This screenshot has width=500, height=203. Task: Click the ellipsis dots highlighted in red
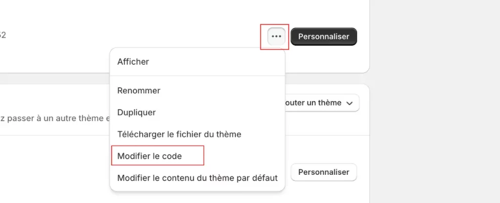pos(276,37)
